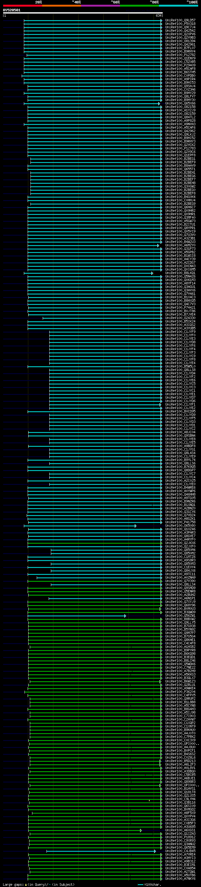Select hit UniRef100_A9BDF8
The width and height of the screenshot is (201, 887).
tap(180, 446)
